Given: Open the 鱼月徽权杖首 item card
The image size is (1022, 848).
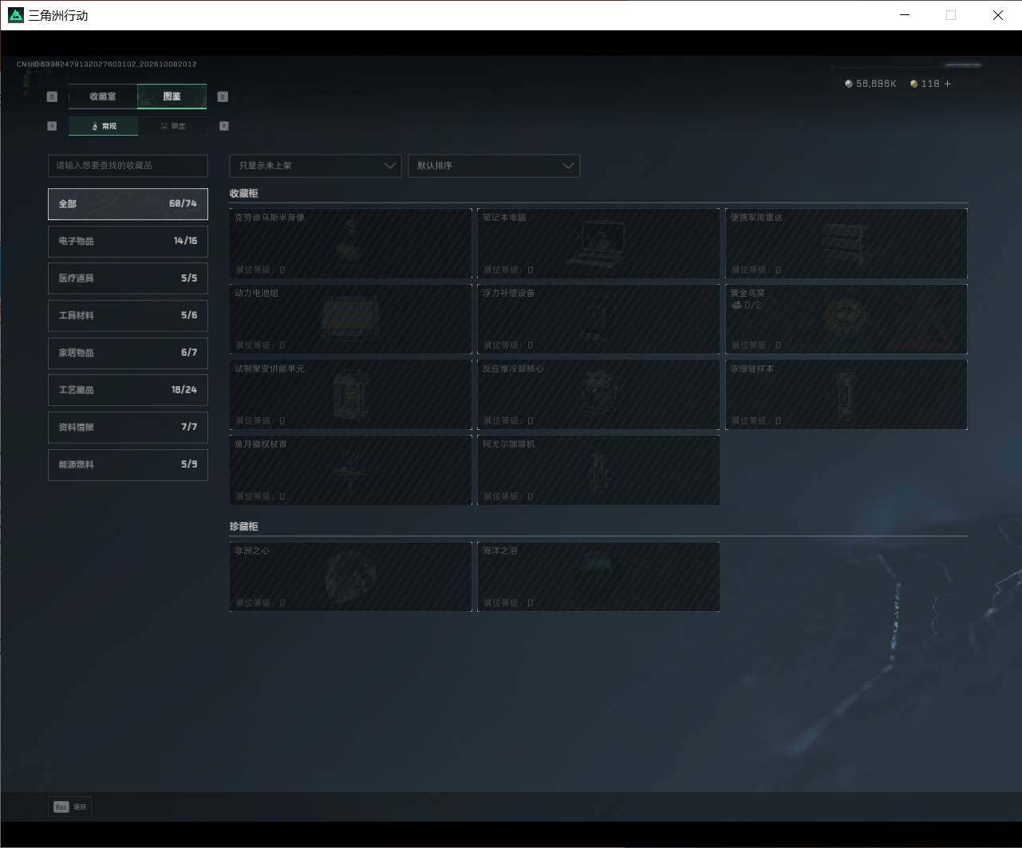Looking at the screenshot, I should pos(351,470).
